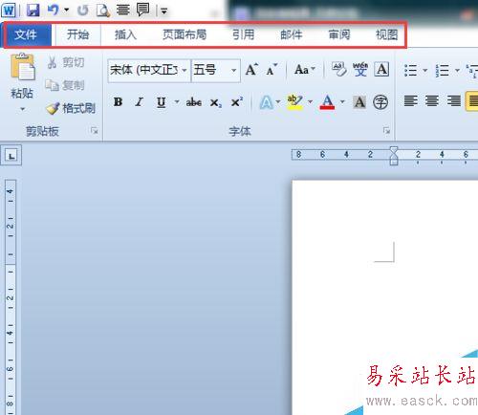Open the 字体 font dialog launcher
This screenshot has height=415, width=478.
[386, 130]
